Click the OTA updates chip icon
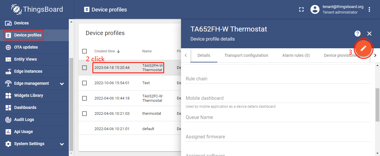The height and width of the screenshot is (156, 380). pyautogui.click(x=8, y=47)
